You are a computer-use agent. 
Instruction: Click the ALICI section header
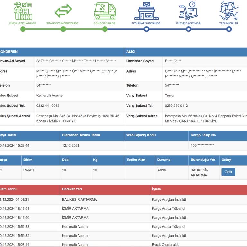[x=131, y=52]
